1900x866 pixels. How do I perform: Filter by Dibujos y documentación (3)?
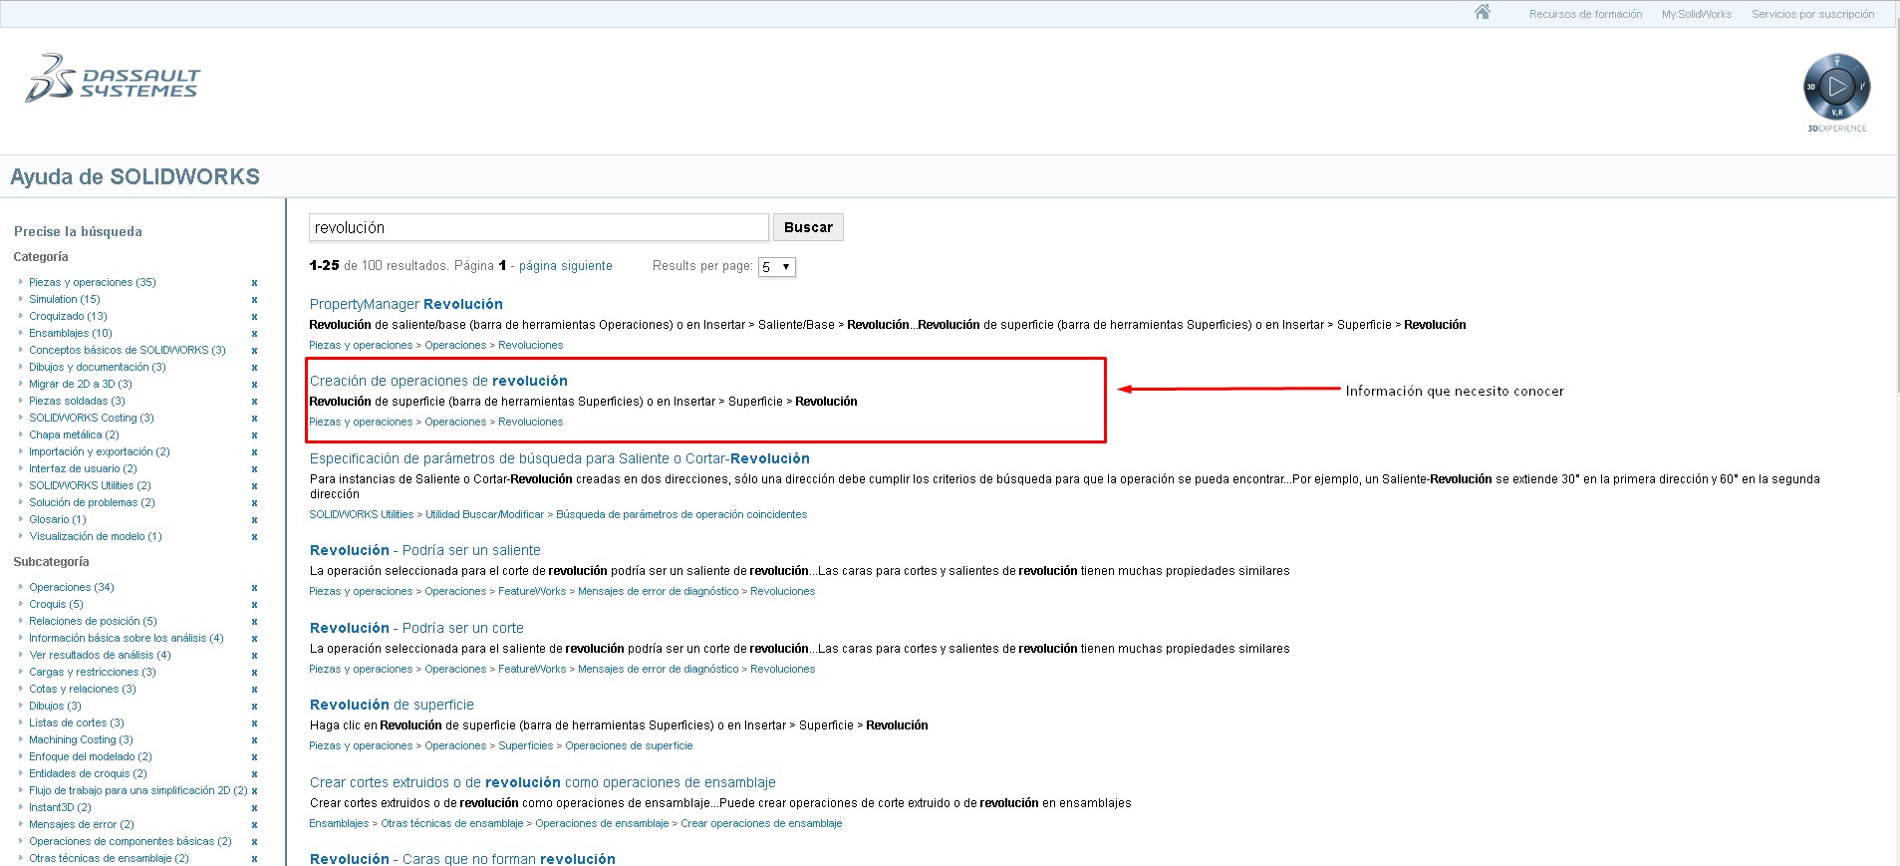pos(98,367)
